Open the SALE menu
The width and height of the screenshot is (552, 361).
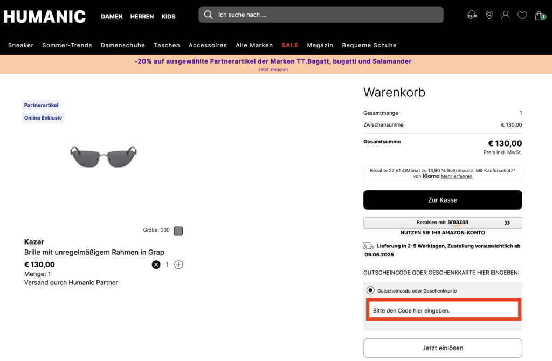tap(289, 45)
